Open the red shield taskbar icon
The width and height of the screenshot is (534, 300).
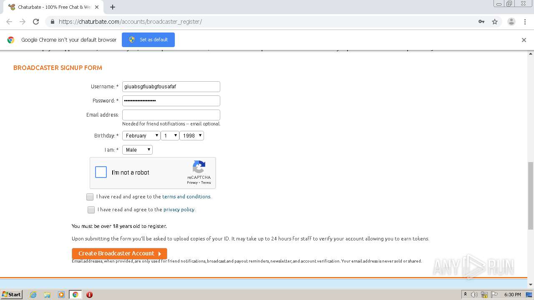point(89,295)
